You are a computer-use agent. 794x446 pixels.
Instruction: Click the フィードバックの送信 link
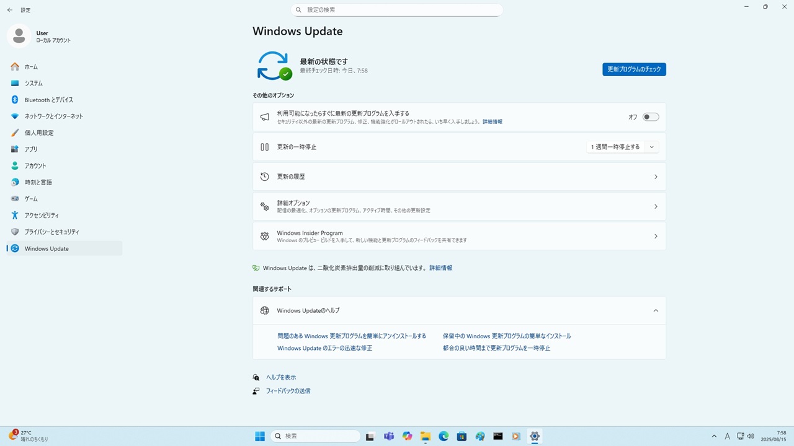pos(288,391)
